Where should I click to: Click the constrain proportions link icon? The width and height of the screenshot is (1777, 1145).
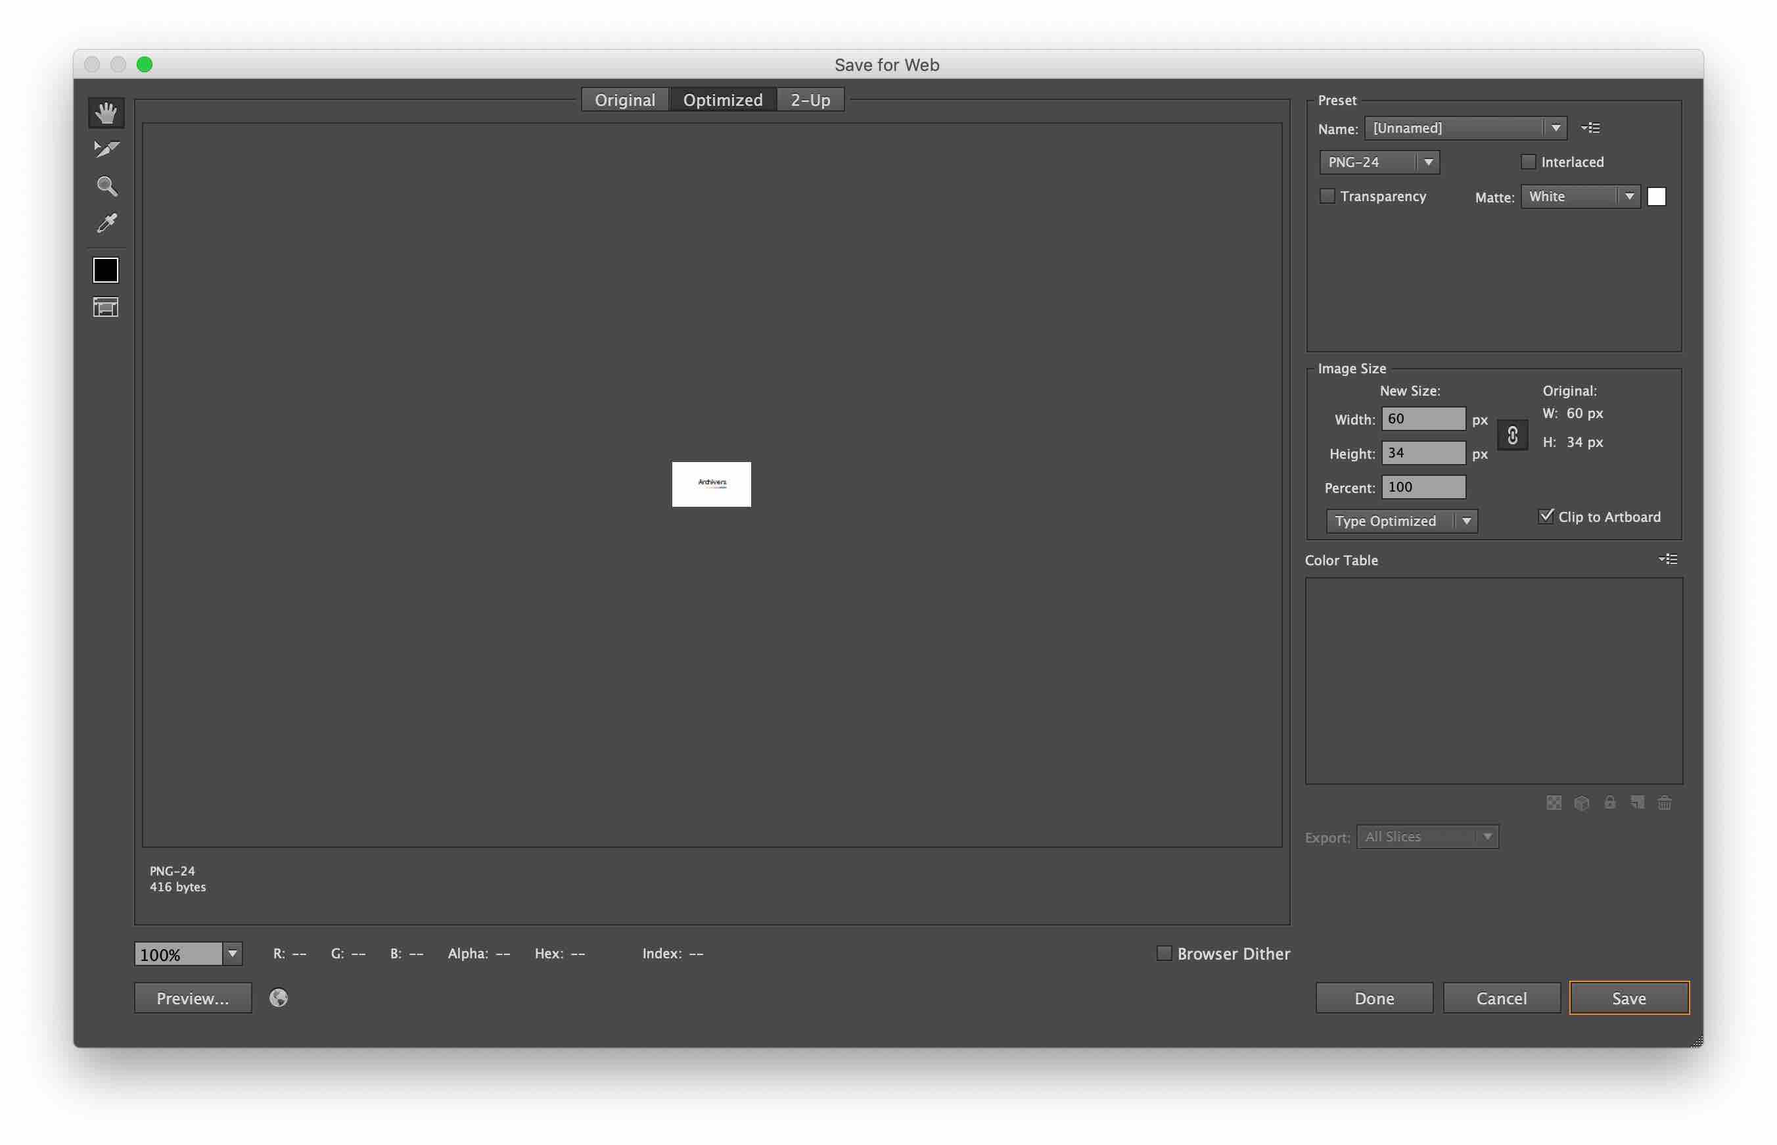(x=1512, y=436)
